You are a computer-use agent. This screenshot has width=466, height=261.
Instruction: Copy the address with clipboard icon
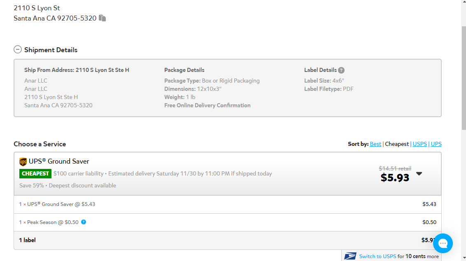[x=102, y=18]
